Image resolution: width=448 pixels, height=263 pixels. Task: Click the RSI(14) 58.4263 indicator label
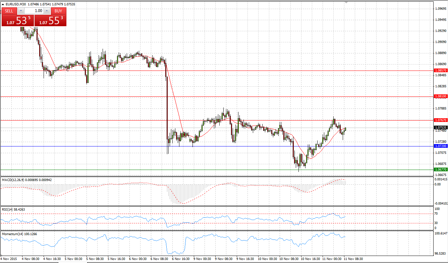click(x=13, y=209)
